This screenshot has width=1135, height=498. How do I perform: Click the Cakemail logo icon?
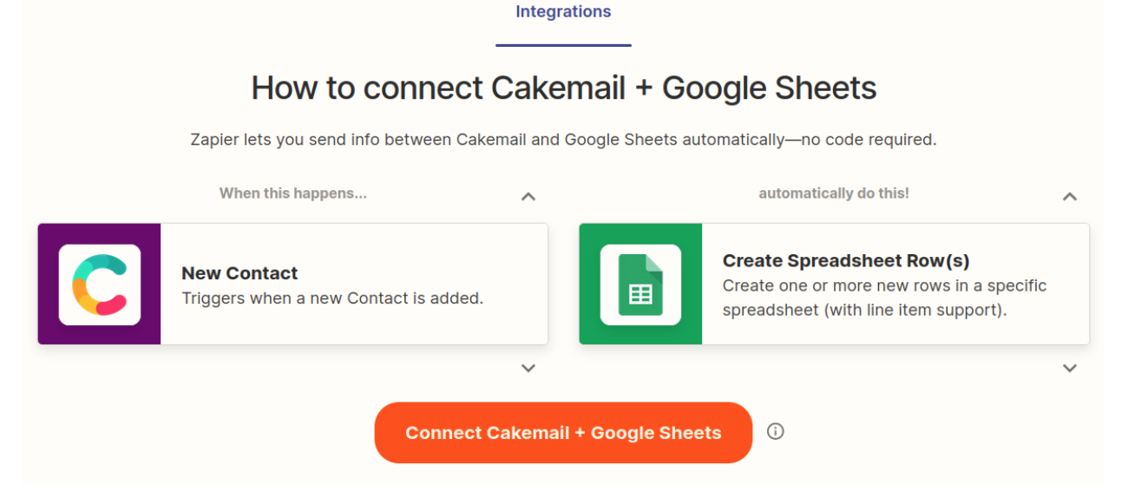[100, 285]
